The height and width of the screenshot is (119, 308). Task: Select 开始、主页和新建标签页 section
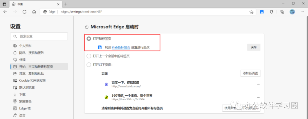[x=39, y=67]
